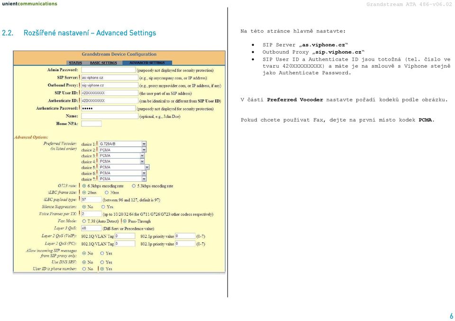Viewport: 455px width, 321px height.
Task: Click the unientcommunications logo
Action: tap(29, 4)
